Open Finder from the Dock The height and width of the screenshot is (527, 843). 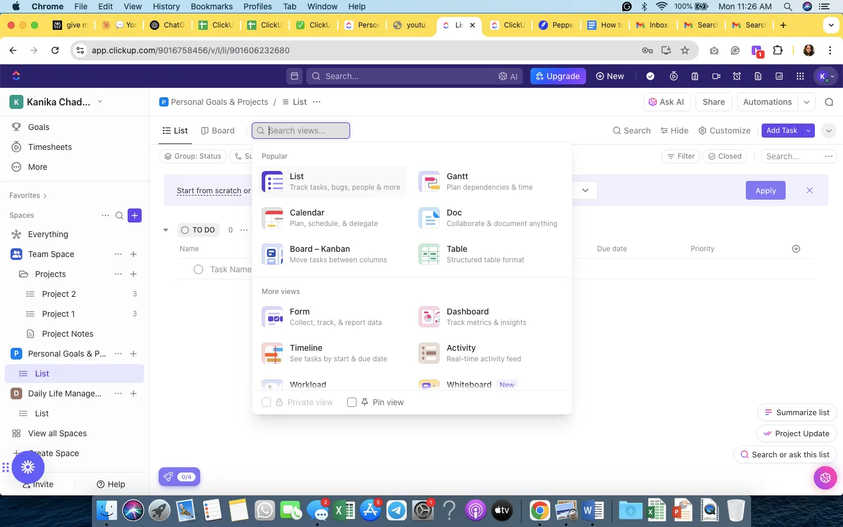click(107, 511)
